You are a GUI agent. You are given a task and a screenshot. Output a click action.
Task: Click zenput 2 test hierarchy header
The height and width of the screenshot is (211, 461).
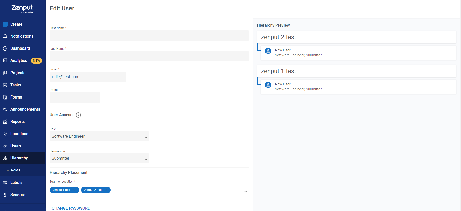tap(357, 37)
